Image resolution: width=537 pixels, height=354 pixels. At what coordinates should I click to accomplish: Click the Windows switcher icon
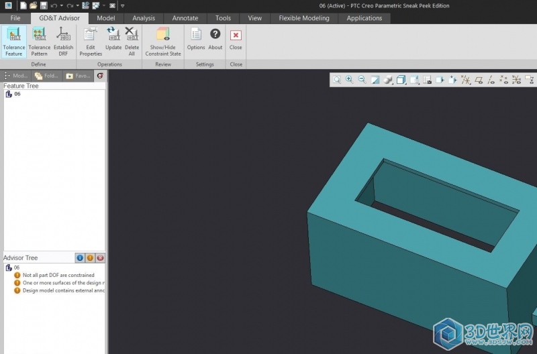click(96, 5)
